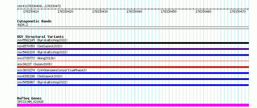This screenshot has height=108, width=257.
Task: Open the Cytogenetic Bands track heading
Action: (34, 21)
